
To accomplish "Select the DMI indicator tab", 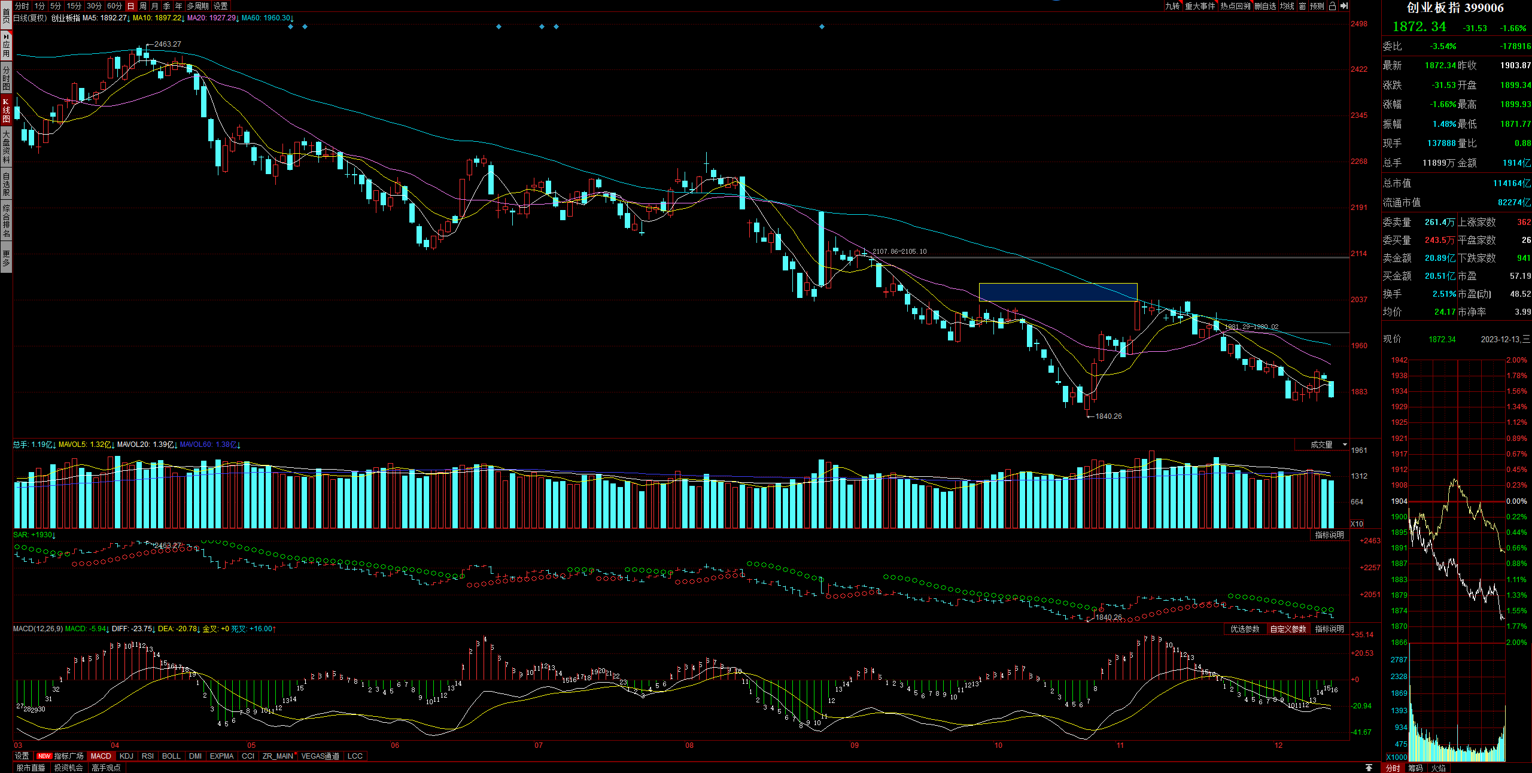I will click(x=195, y=756).
